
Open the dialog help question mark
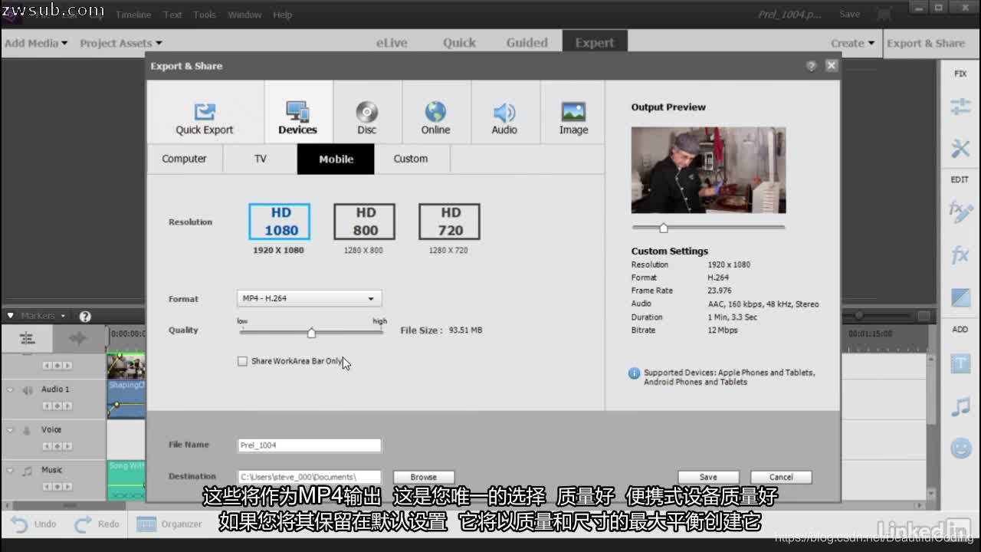pos(812,66)
